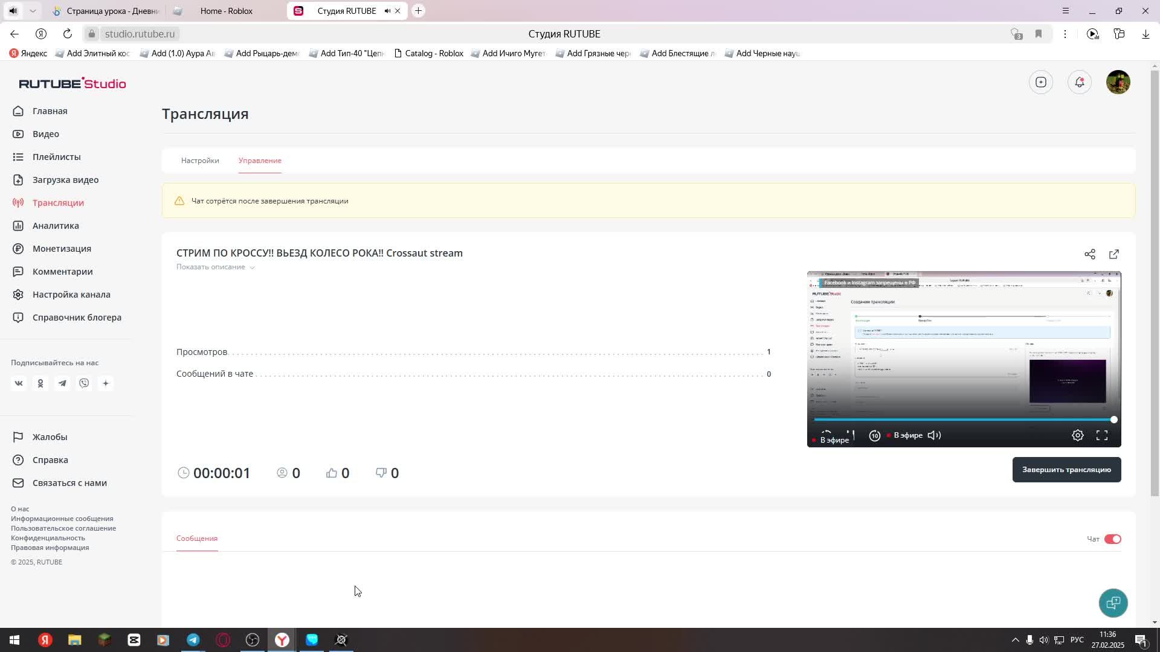The image size is (1160, 652).
Task: Mute the stream preview volume
Action: pyautogui.click(x=934, y=435)
